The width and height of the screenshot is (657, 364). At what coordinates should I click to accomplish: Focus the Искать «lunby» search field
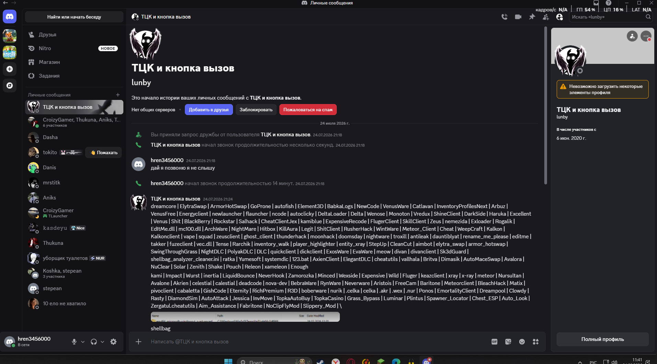click(611, 17)
